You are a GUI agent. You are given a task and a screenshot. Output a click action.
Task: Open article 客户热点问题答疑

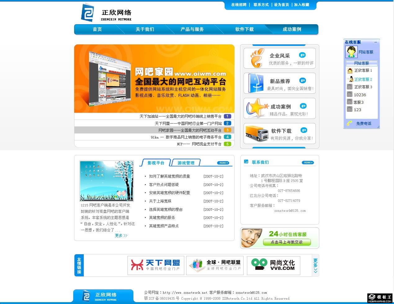pyautogui.click(x=164, y=184)
